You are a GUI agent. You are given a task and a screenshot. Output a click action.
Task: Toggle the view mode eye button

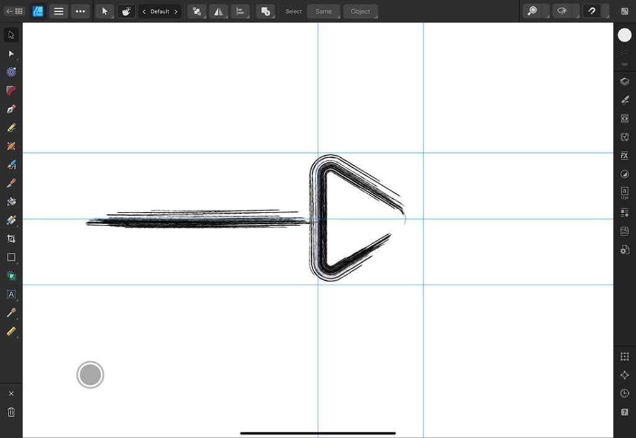(561, 11)
